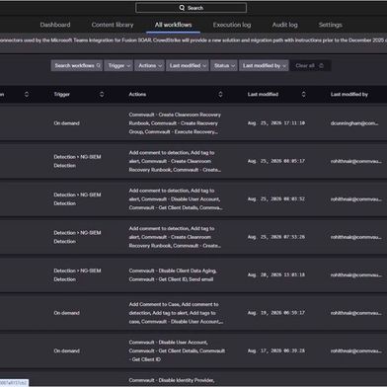Go to the Audit log tab
Image resolution: width=387 pixels, height=387 pixels.
coord(284,25)
